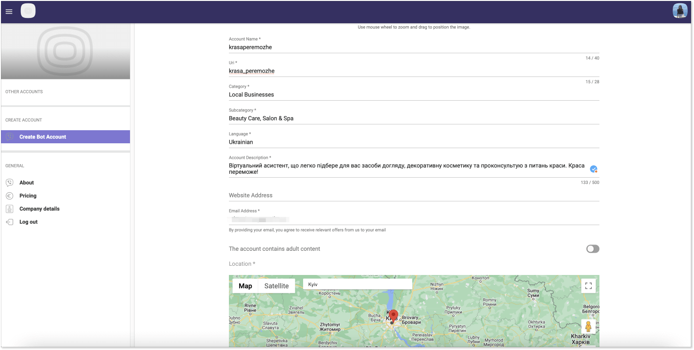694x350 pixels.
Task: Toggle the adult content switch
Action: (593, 249)
